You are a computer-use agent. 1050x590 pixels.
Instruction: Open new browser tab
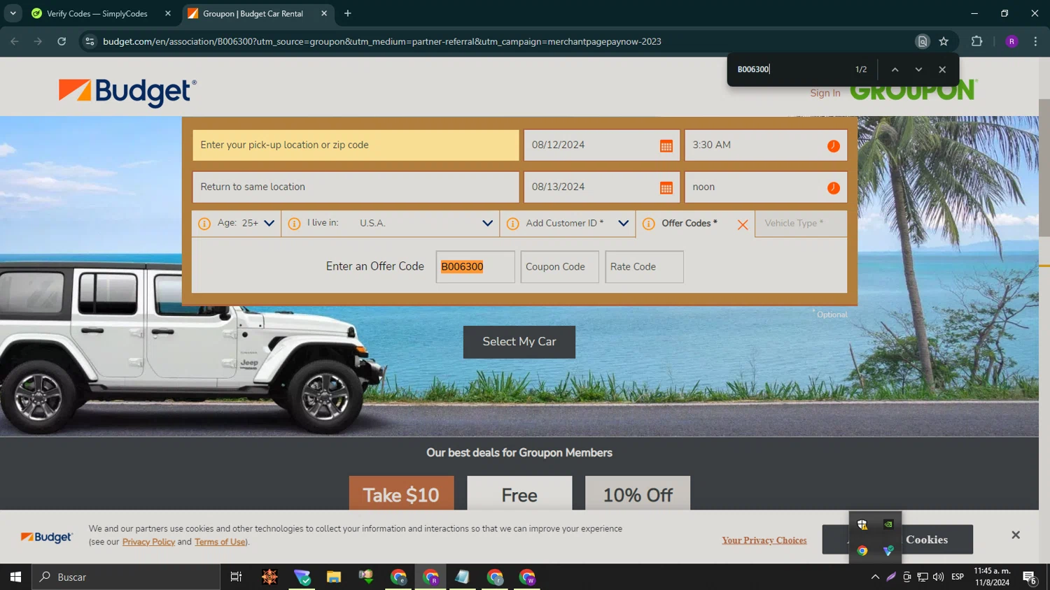click(347, 13)
